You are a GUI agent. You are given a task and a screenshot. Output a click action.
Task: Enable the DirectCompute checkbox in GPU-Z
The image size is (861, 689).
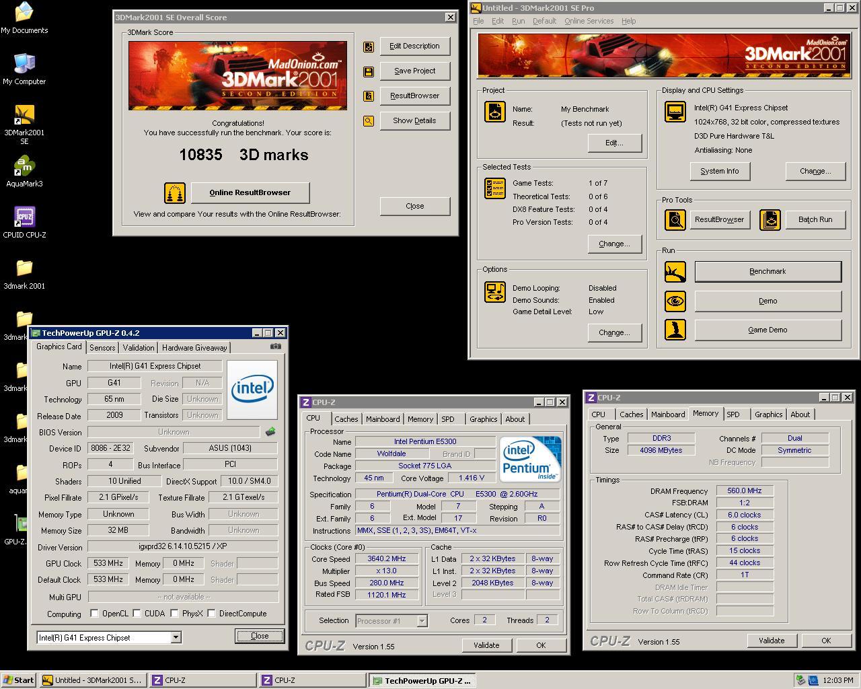pyautogui.click(x=212, y=614)
